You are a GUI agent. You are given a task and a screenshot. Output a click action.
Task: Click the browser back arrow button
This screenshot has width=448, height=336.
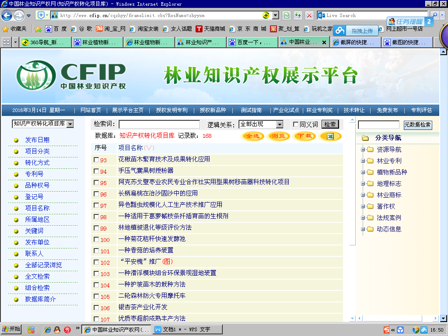(x=7, y=16)
